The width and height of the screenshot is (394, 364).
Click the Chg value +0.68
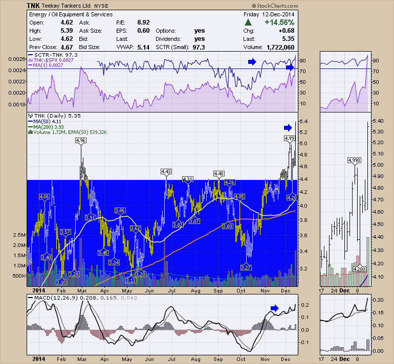(287, 31)
